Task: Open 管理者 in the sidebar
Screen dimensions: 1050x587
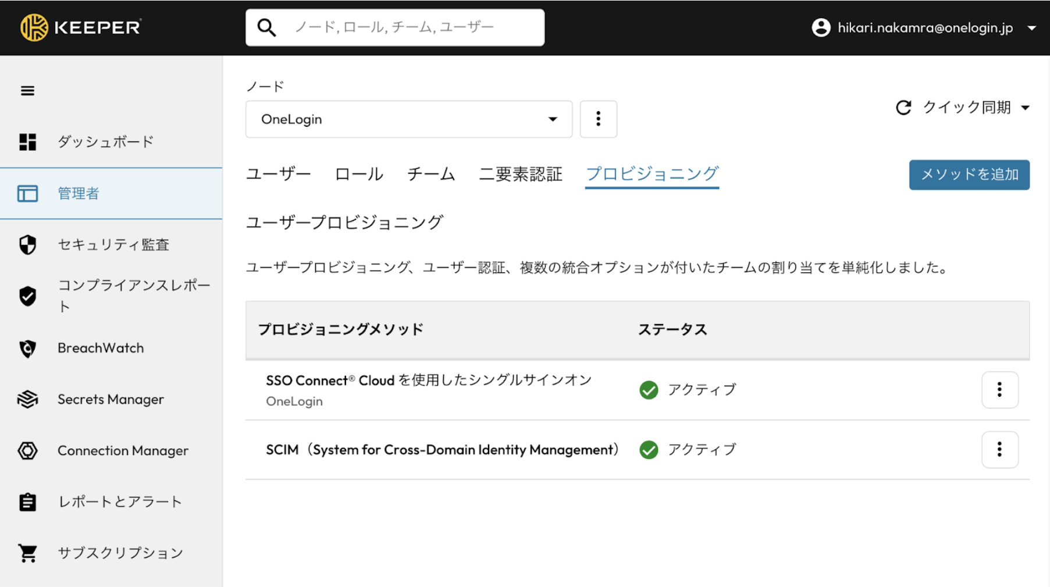Action: click(x=111, y=193)
